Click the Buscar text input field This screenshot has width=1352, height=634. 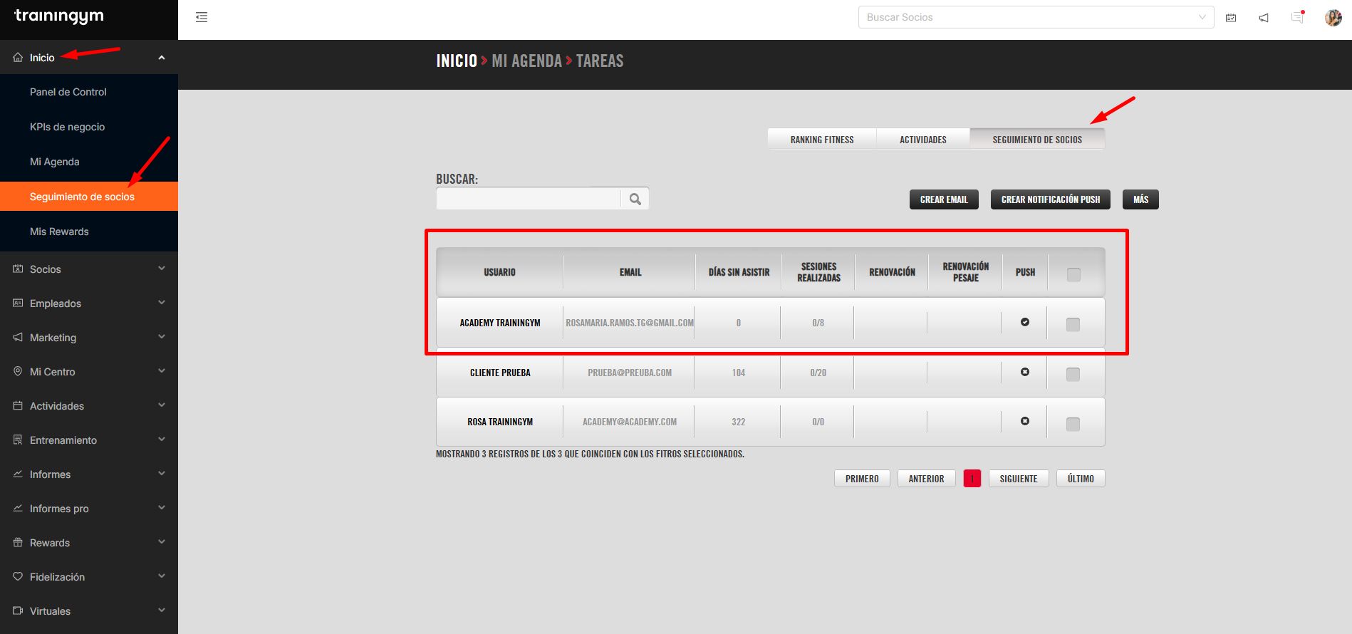tap(528, 199)
